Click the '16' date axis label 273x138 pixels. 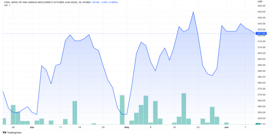pos(174,127)
